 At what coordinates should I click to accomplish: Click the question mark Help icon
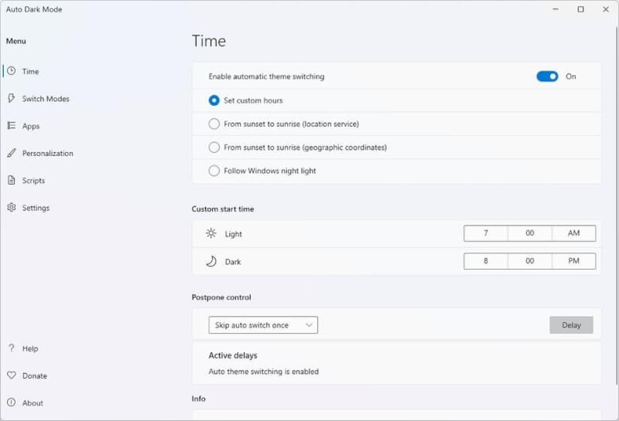tap(12, 348)
